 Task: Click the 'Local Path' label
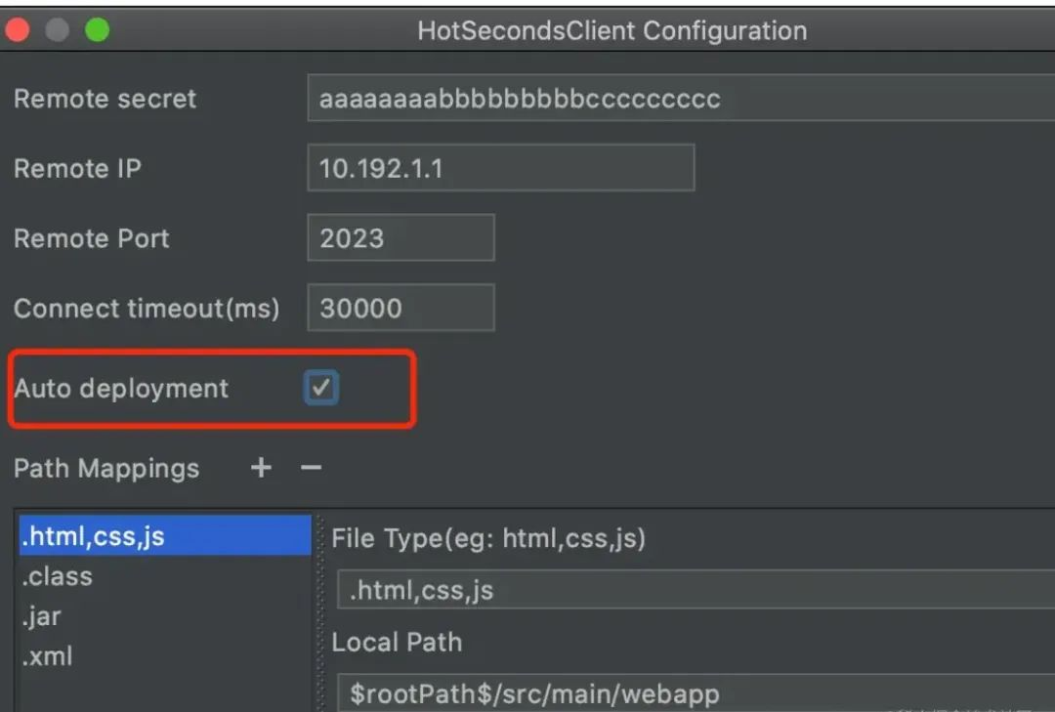(397, 642)
